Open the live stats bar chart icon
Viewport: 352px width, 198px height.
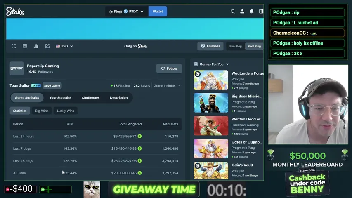(x=36, y=46)
